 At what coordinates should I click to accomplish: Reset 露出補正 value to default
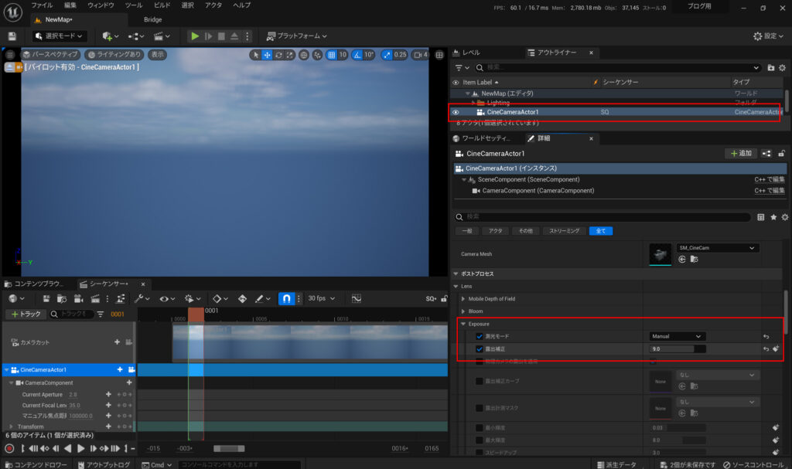[x=766, y=349]
